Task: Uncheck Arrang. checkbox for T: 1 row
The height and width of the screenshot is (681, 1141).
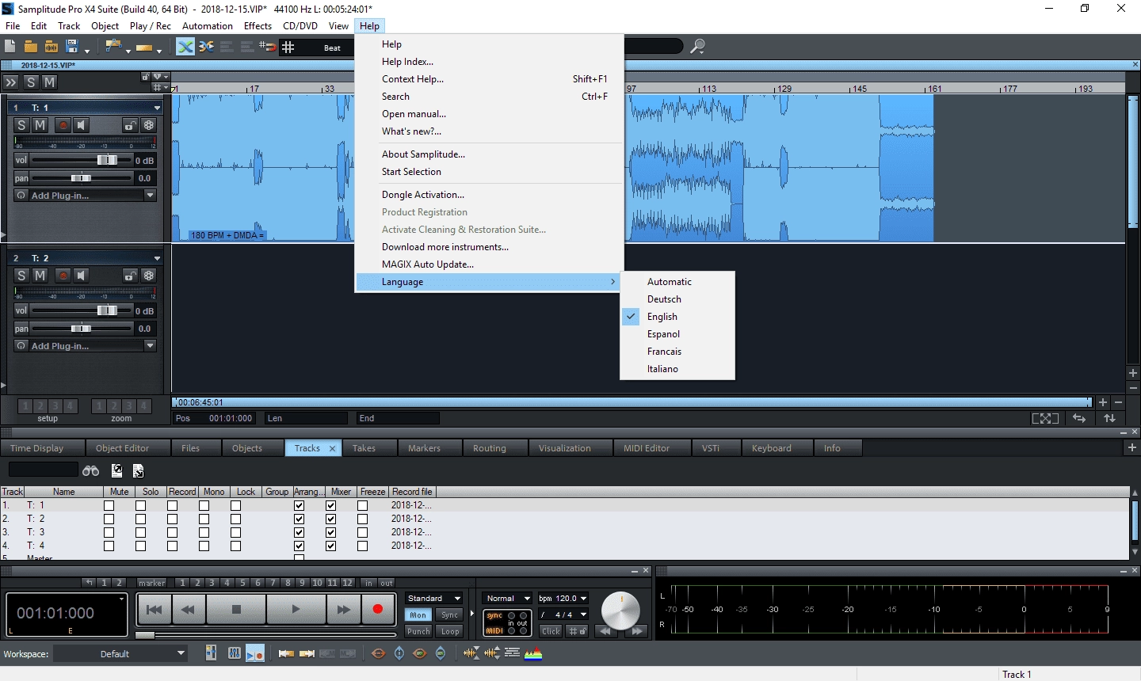Action: click(x=300, y=505)
